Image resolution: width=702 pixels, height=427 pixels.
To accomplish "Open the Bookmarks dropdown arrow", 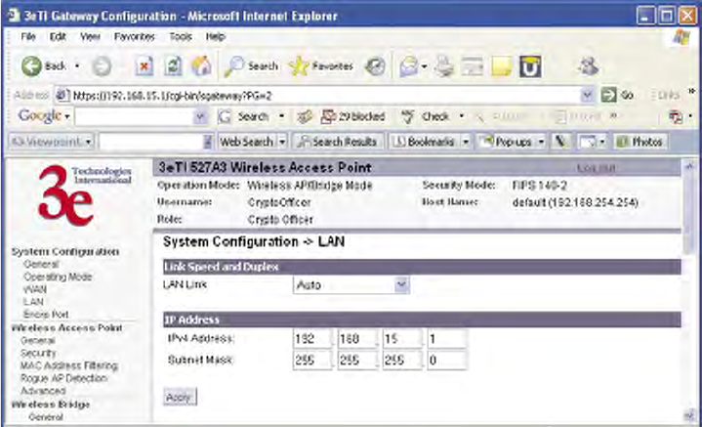I will pyautogui.click(x=466, y=142).
